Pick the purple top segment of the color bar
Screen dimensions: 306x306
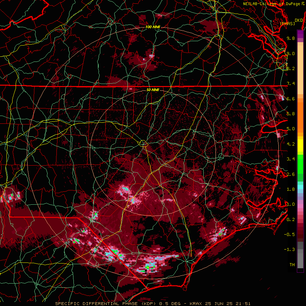tap(300, 34)
